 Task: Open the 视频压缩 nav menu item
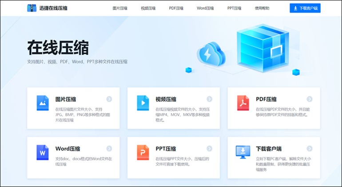tap(148, 8)
